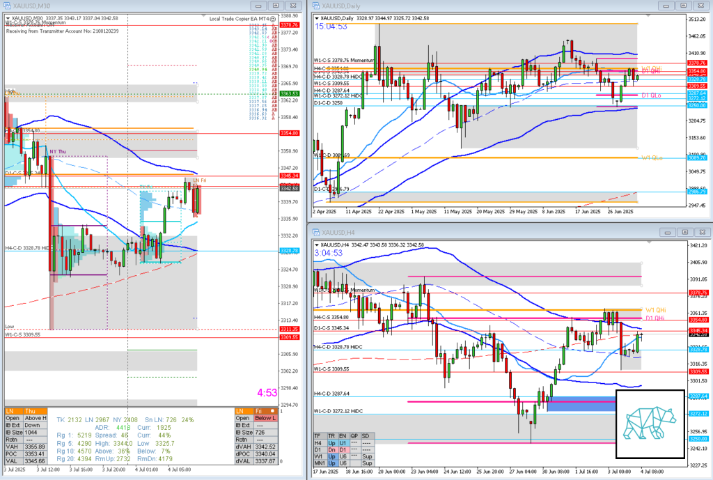Open the triangle dropdown beside XAUUSD,Daily chart label
Image resolution: width=713 pixels, height=480 pixels.
[x=317, y=19]
